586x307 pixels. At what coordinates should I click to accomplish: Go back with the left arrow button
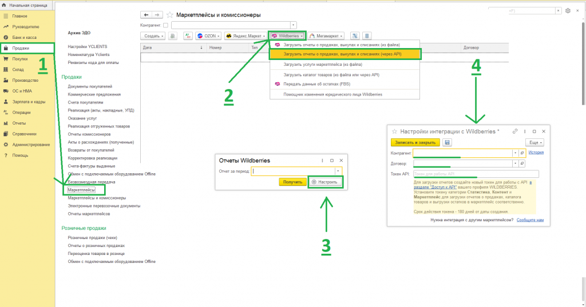tap(146, 15)
